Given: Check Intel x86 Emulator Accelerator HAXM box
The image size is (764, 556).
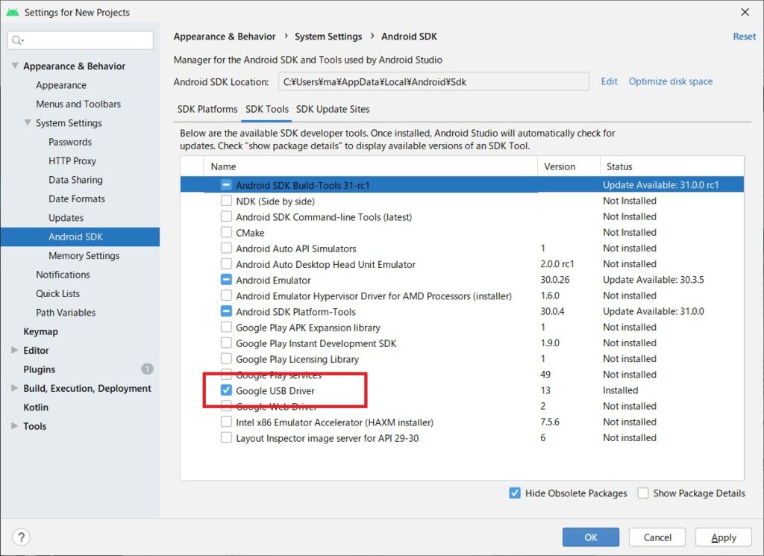Looking at the screenshot, I should tap(226, 422).
